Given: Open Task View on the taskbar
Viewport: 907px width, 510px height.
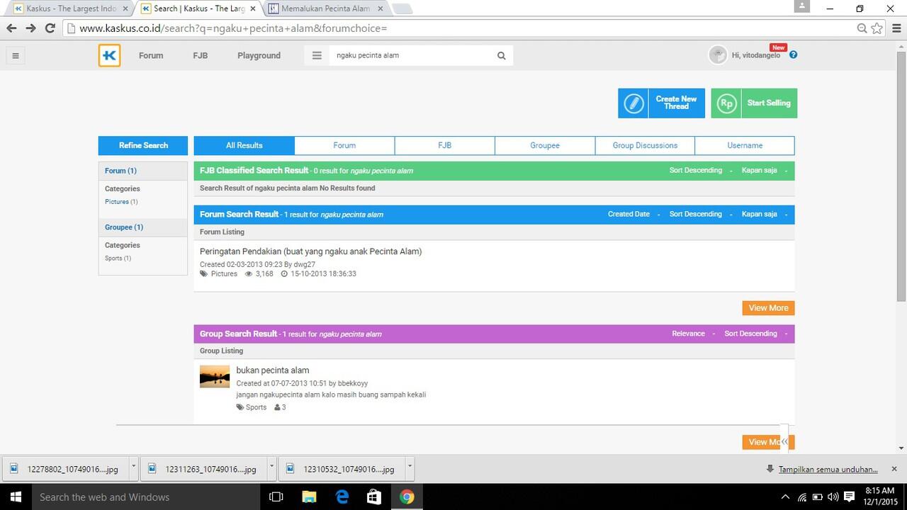Looking at the screenshot, I should coord(276,497).
